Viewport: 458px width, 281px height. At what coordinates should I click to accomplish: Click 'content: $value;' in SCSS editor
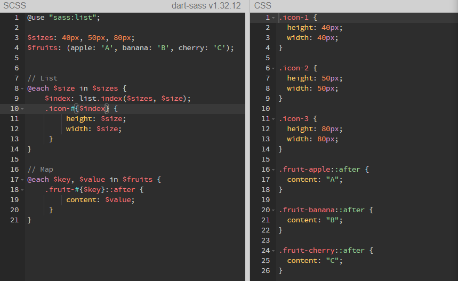[100, 200]
